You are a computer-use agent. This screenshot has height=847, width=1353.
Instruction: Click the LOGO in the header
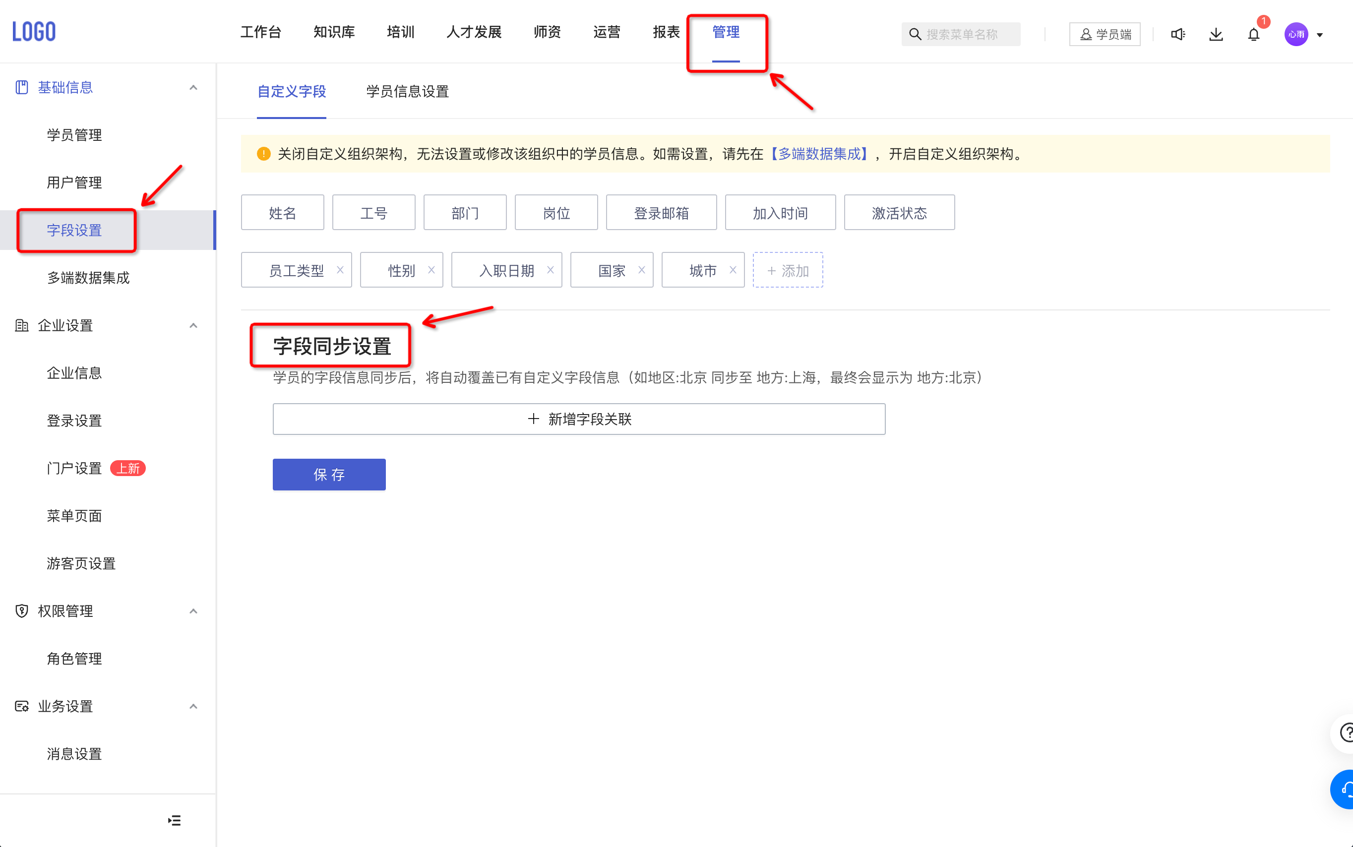coord(34,31)
